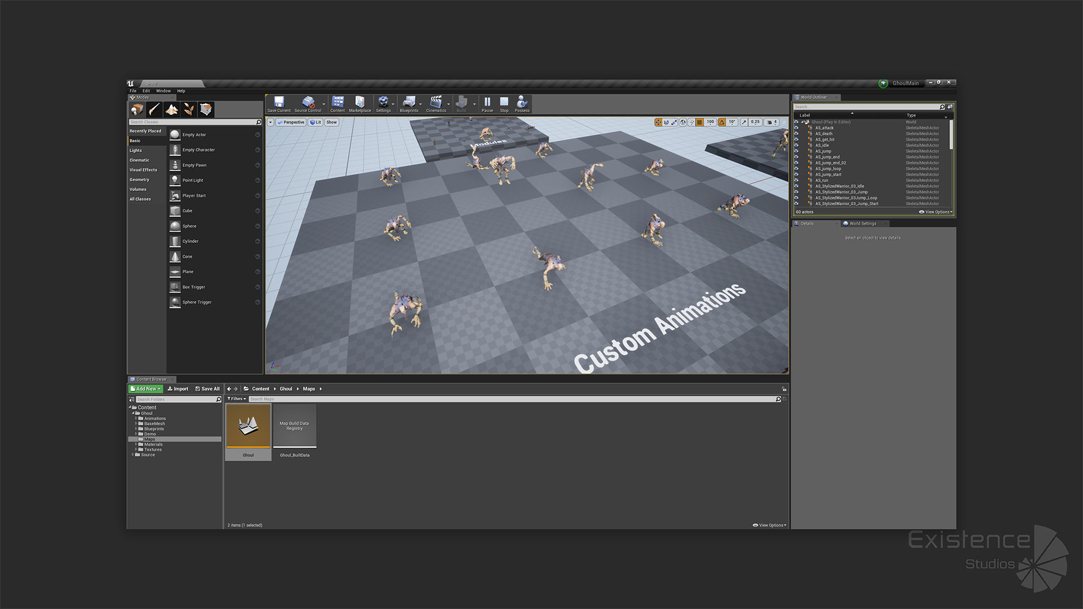Viewport: 1083px width, 609px height.
Task: Select the Landscape mode icon
Action: 171,109
